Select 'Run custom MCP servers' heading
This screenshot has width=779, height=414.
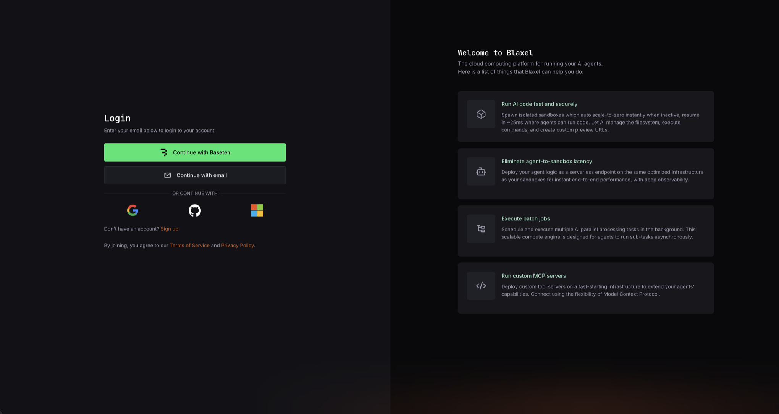pyautogui.click(x=533, y=276)
